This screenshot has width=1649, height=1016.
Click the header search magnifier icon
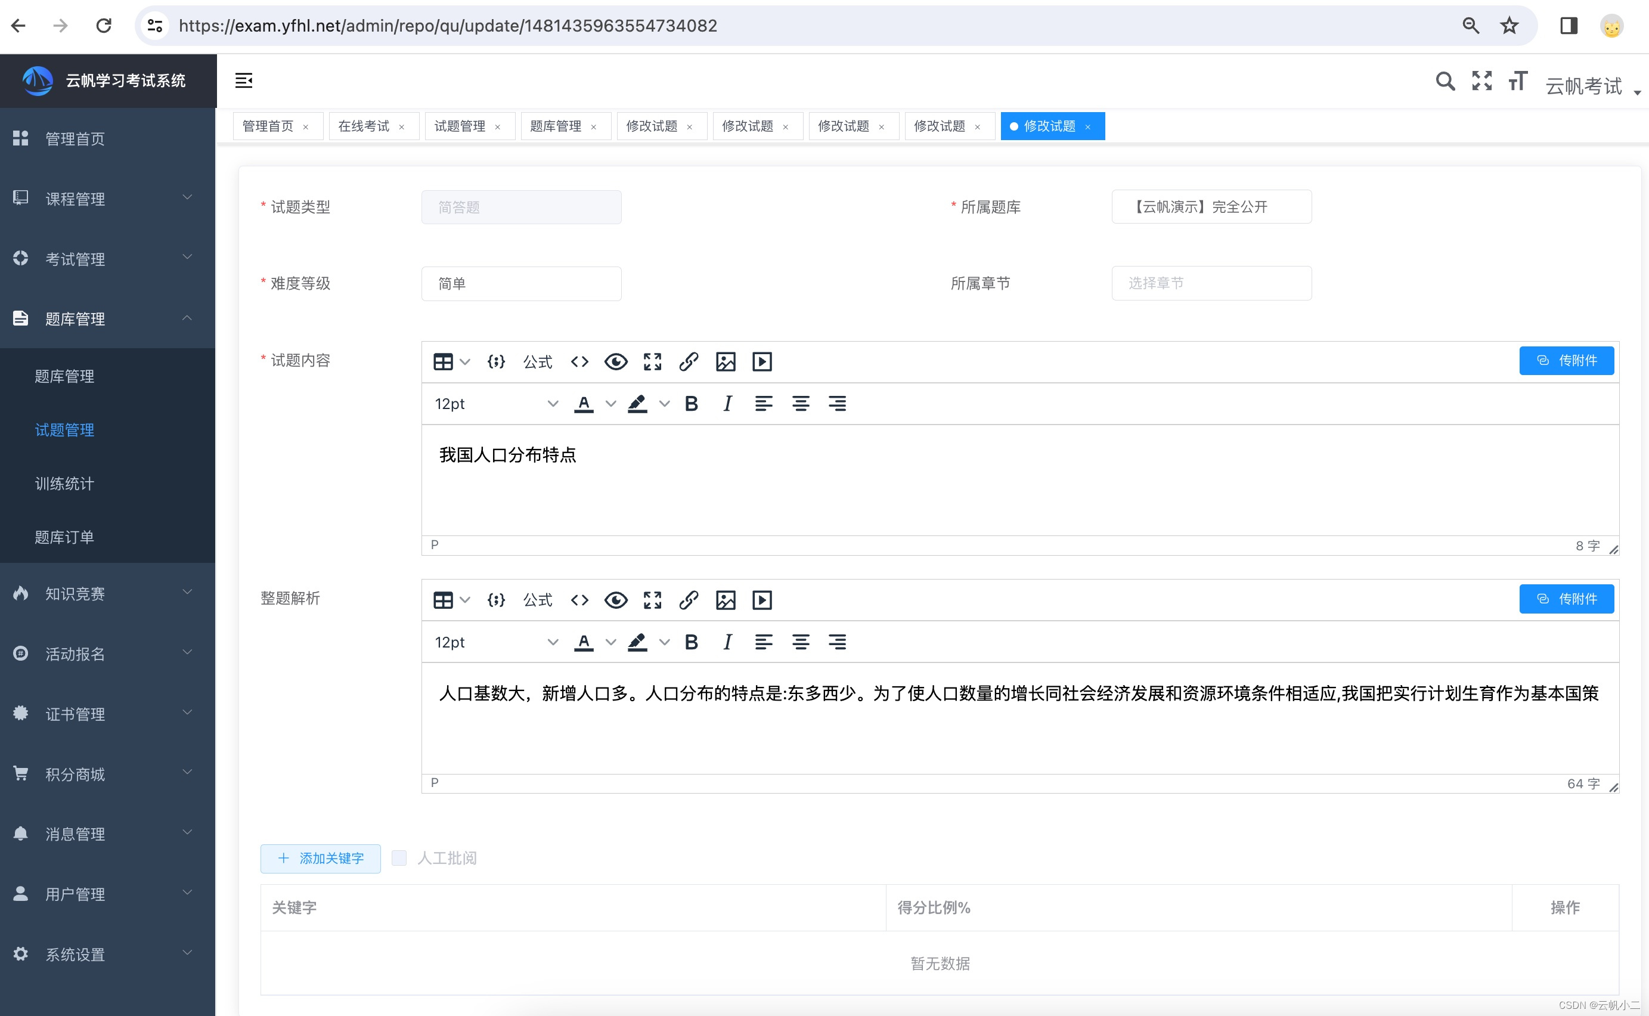point(1446,81)
